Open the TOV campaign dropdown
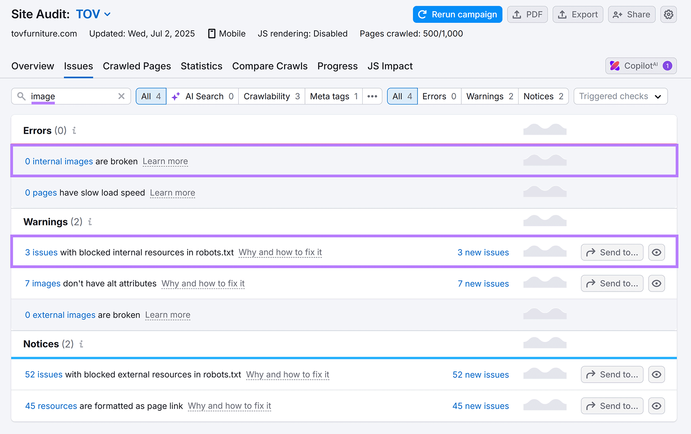Viewport: 691px width, 434px height. click(93, 14)
